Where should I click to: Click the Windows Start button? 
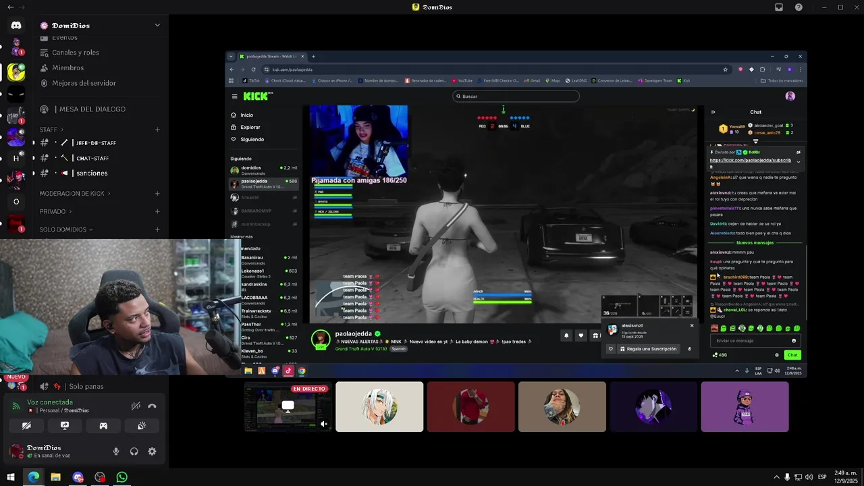point(11,477)
